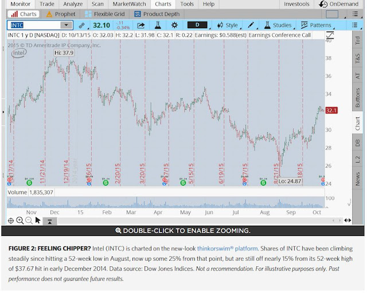Click the share chart arrow icon
Image resolution: width=367 pixels, height=295 pixels.
[x=140, y=25]
